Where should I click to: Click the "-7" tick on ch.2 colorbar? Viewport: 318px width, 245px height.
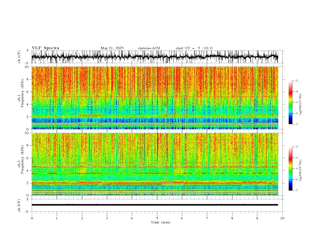tap(296, 191)
